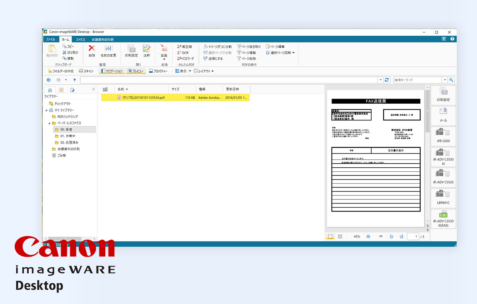Click the iPR C650 printer output button
This screenshot has width=477, height=304.
pyautogui.click(x=443, y=136)
